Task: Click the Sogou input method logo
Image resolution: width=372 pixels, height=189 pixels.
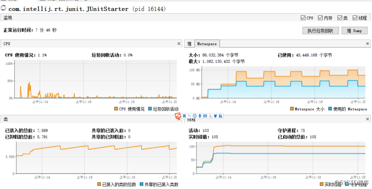Action: [178, 115]
